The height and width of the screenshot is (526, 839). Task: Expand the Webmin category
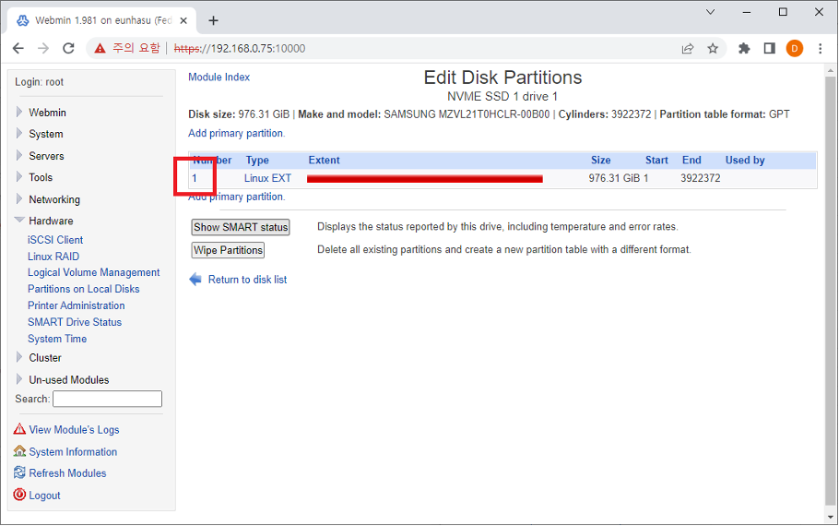point(47,113)
